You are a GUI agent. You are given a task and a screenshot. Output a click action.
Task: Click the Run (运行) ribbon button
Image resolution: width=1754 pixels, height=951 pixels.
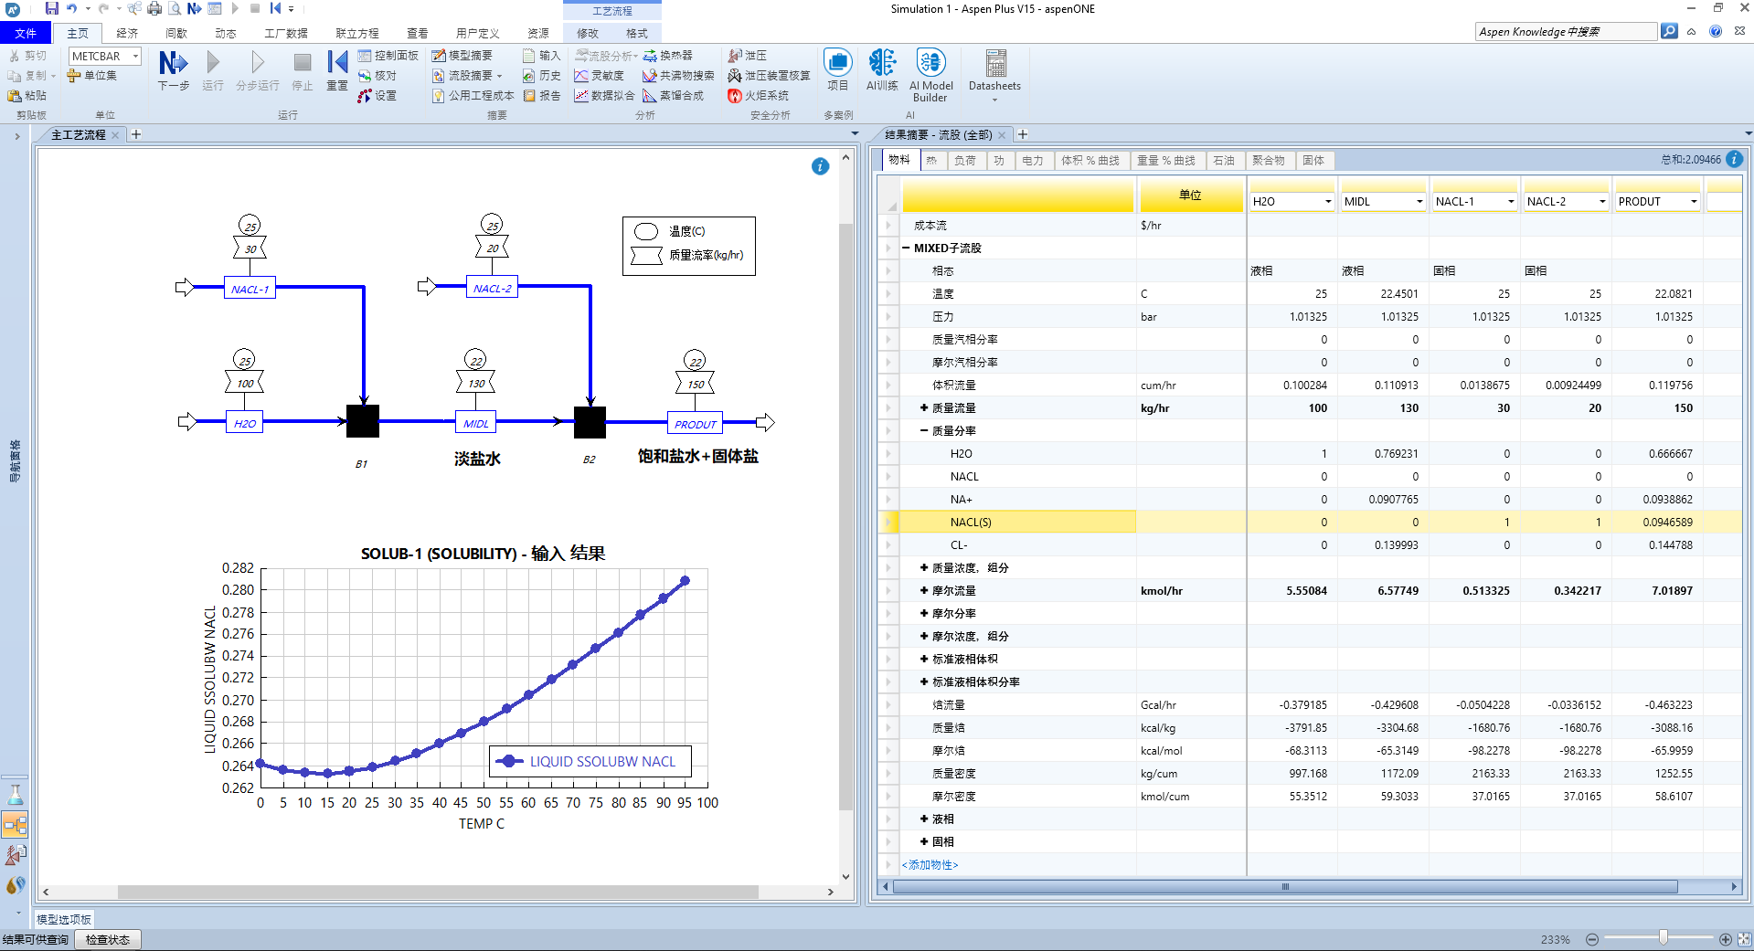(x=213, y=70)
